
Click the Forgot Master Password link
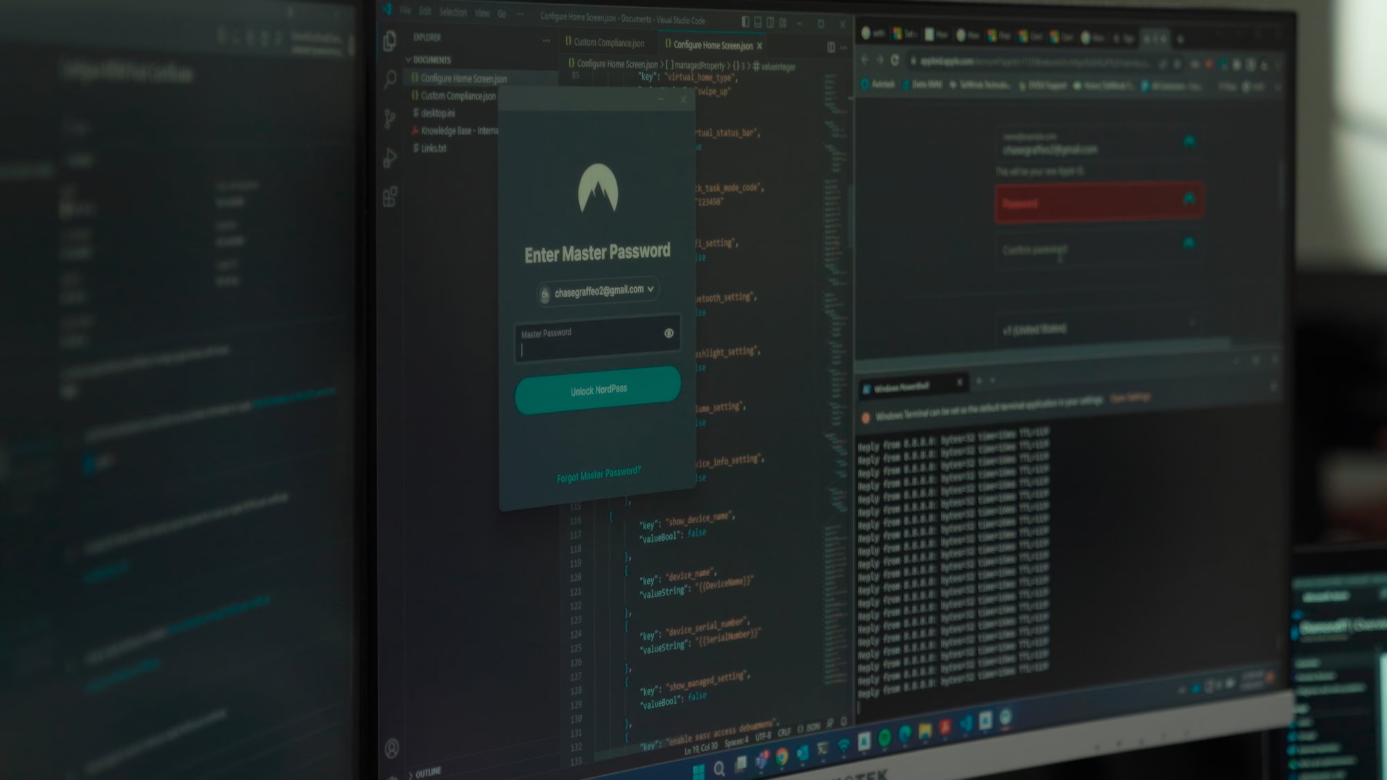point(598,475)
